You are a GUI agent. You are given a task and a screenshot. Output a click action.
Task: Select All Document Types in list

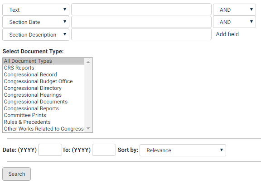[43, 61]
